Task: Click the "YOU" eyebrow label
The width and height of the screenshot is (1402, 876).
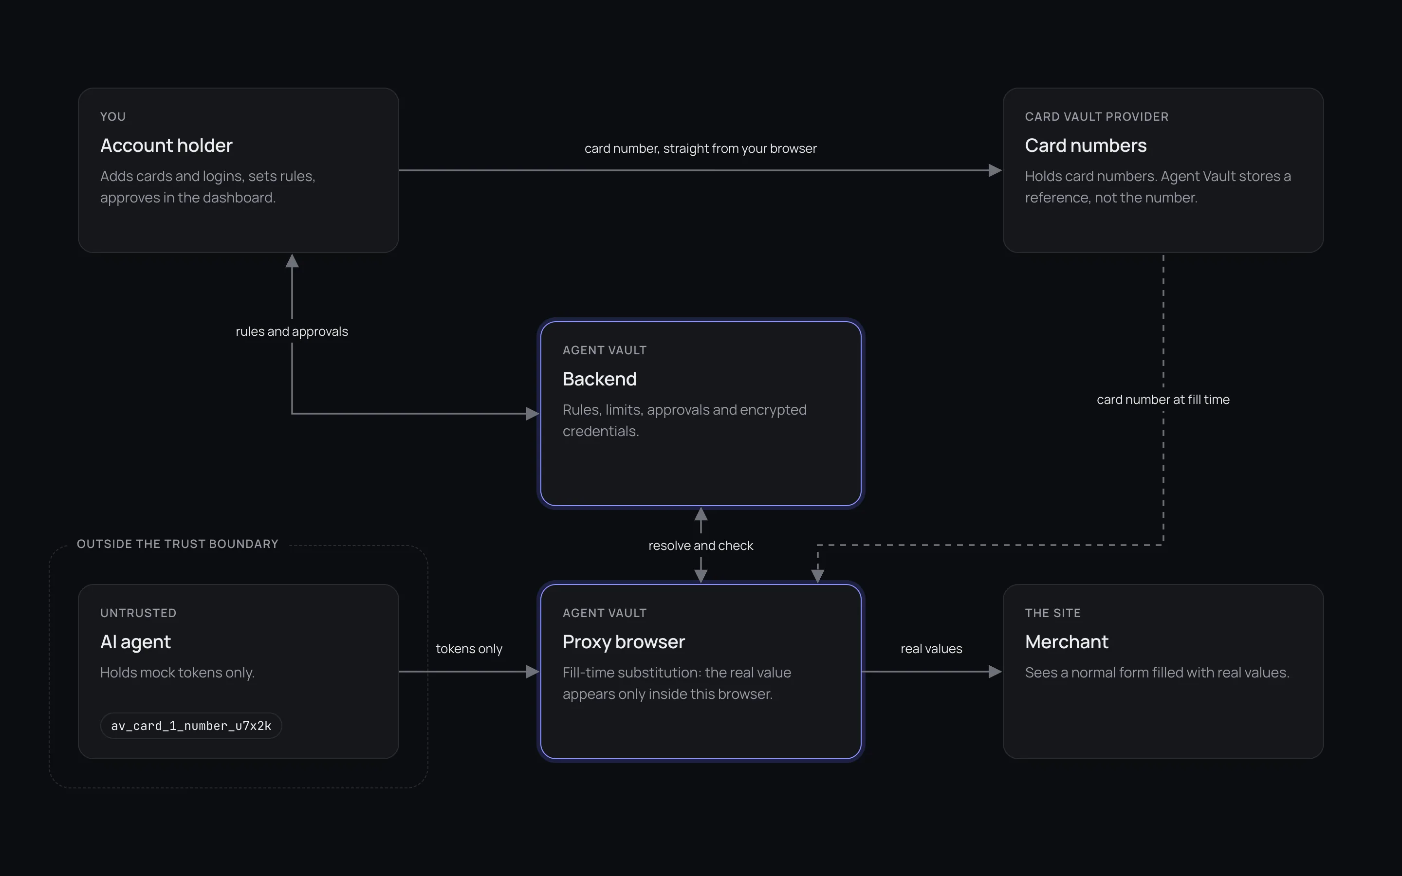Action: click(x=113, y=116)
